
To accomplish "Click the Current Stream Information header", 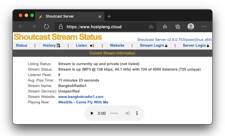I will click(x=112, y=53).
